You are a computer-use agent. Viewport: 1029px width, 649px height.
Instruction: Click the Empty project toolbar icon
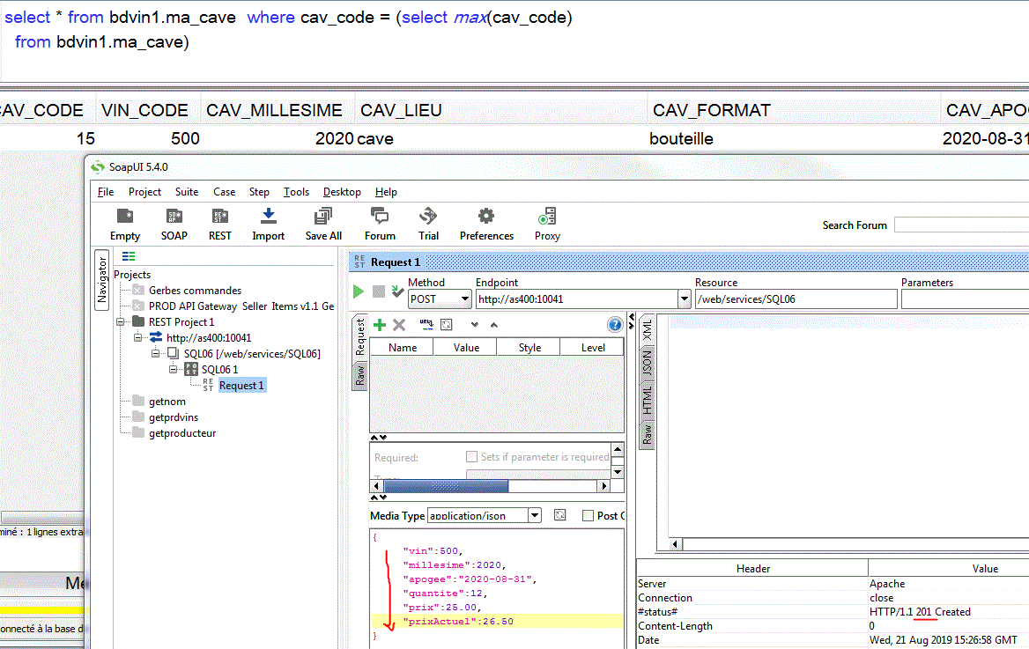point(125,217)
